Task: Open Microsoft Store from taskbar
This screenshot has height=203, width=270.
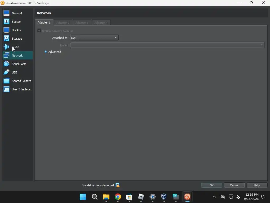Action: [129, 197]
